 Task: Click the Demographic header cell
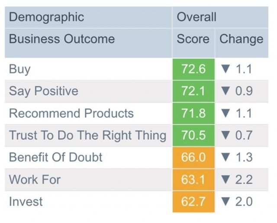46,17
